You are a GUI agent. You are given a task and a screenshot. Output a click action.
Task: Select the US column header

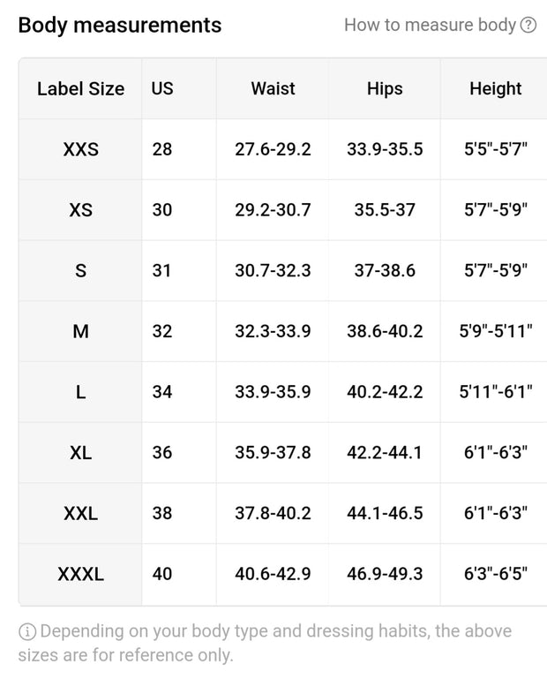point(162,89)
